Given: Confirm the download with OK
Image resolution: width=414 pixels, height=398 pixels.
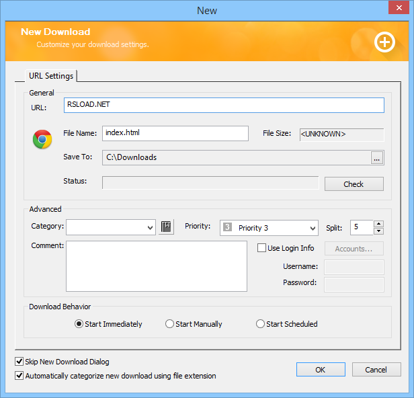Looking at the screenshot, I should [x=321, y=370].
